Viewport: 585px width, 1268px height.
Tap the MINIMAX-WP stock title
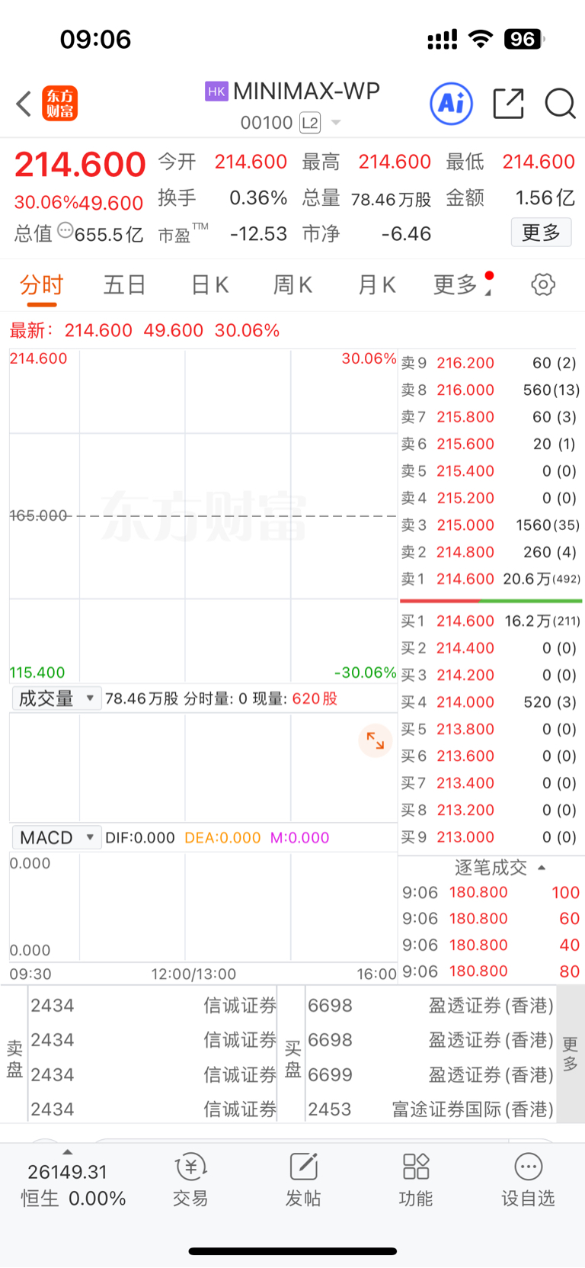pos(306,91)
